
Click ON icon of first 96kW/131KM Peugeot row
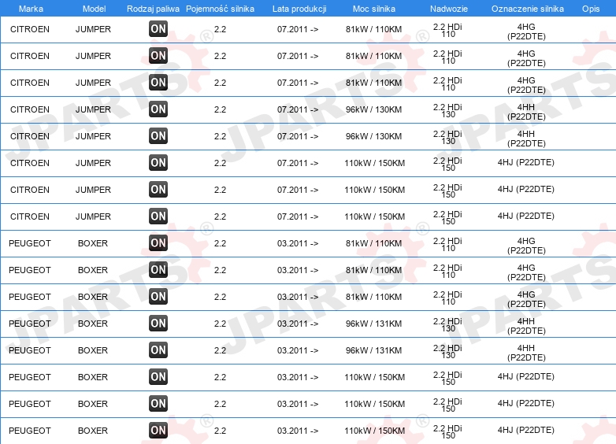tap(158, 323)
